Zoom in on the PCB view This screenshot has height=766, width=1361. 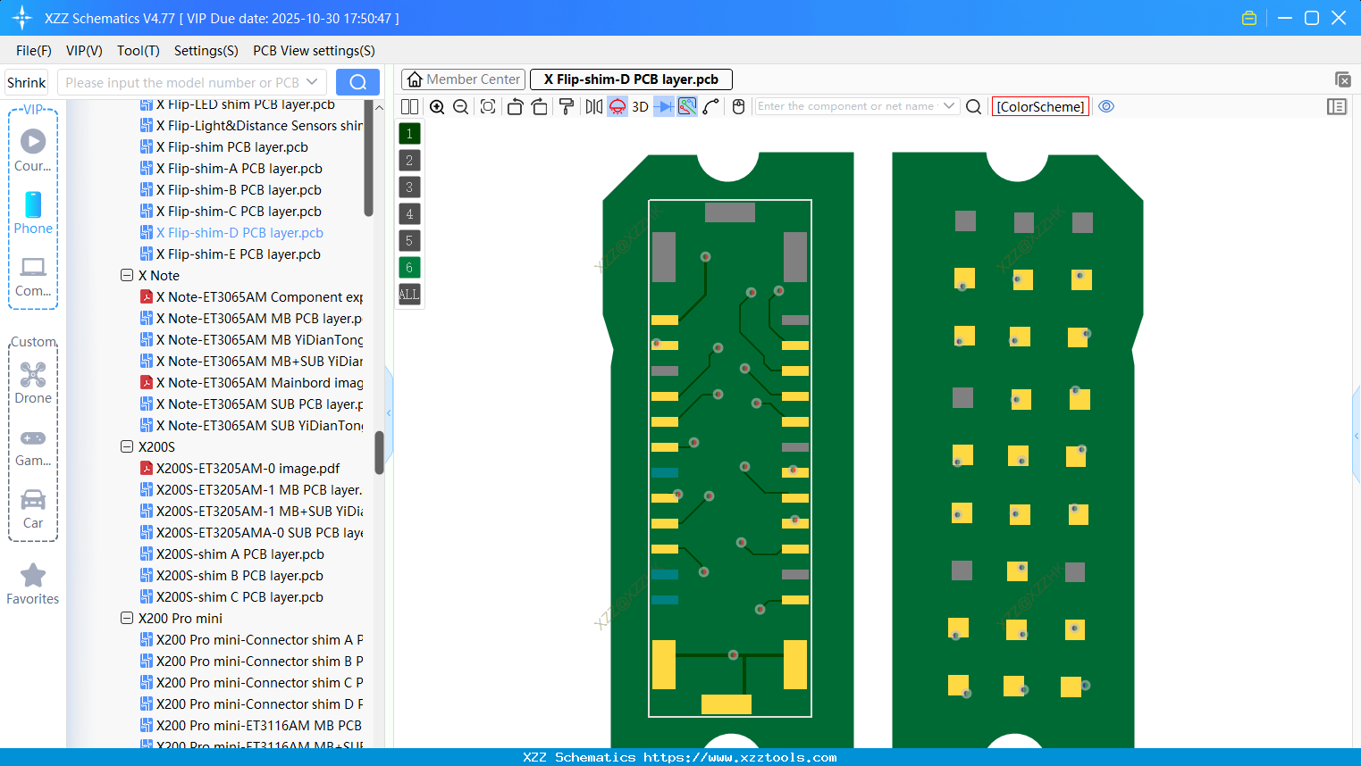click(437, 106)
